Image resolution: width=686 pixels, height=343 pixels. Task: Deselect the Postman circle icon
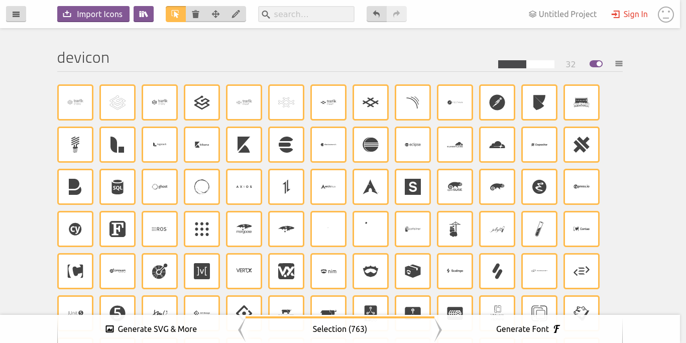pyautogui.click(x=497, y=102)
